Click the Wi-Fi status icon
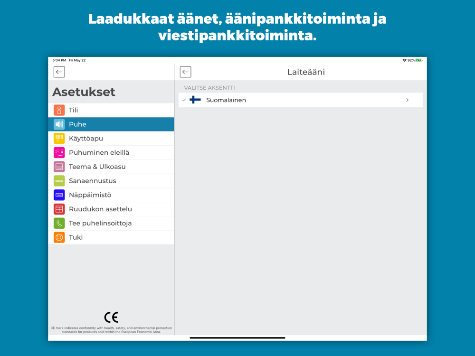This screenshot has width=475, height=356. (404, 60)
